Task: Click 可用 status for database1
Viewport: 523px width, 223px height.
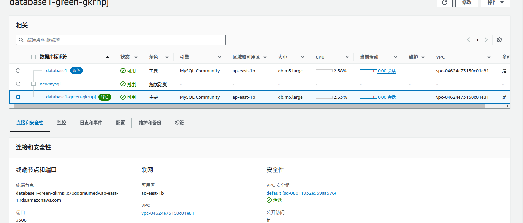Action: [131, 71]
